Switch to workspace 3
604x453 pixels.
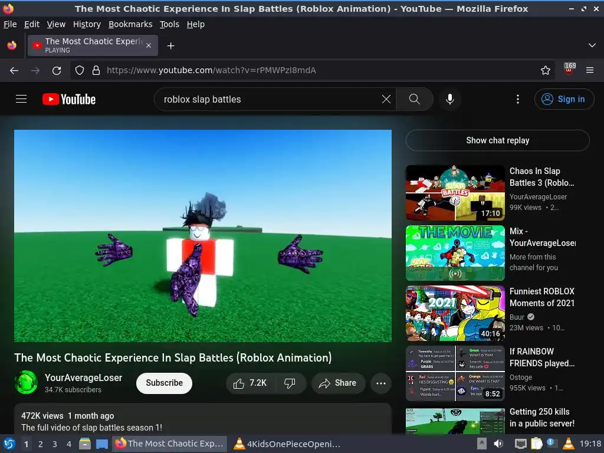pyautogui.click(x=55, y=444)
